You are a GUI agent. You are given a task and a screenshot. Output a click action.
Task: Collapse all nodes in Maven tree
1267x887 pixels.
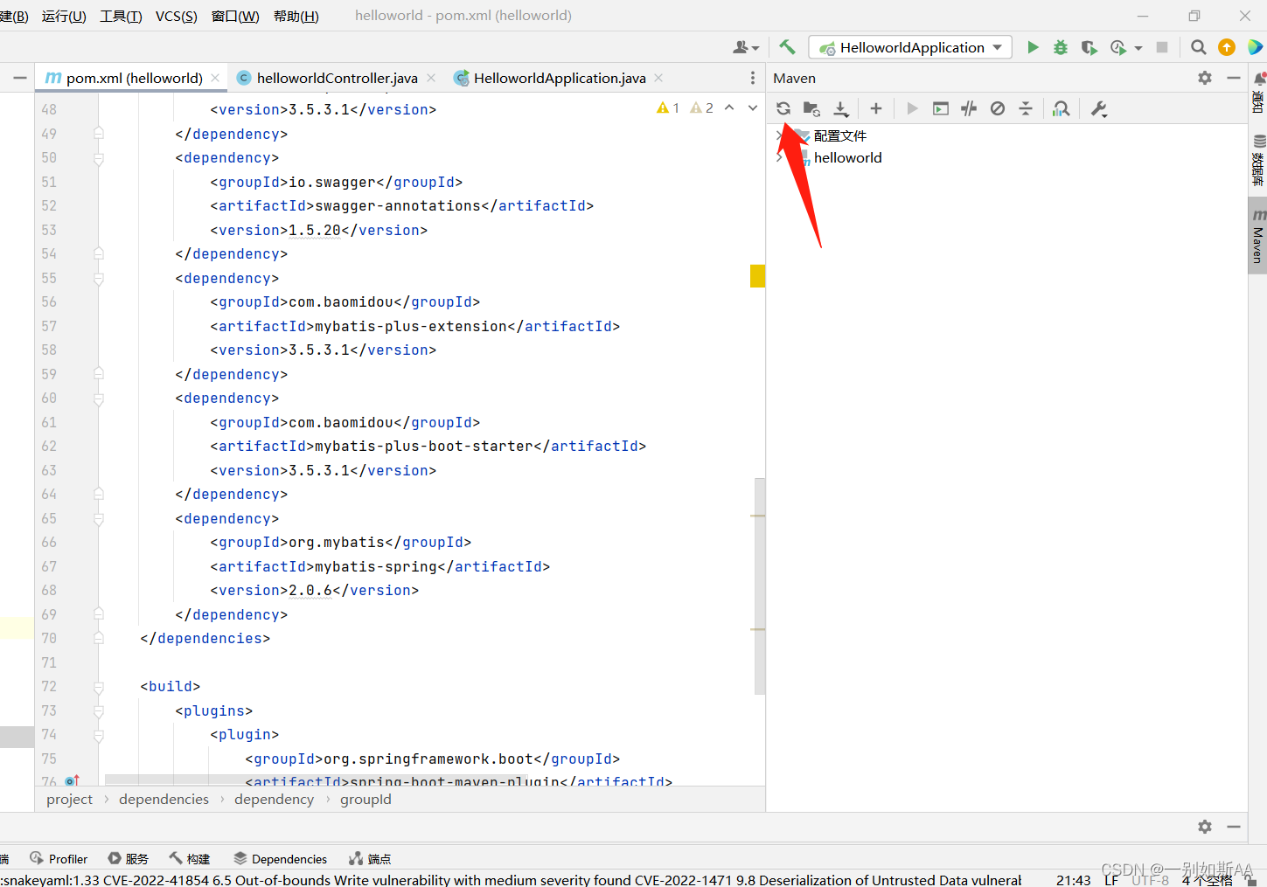click(1026, 108)
